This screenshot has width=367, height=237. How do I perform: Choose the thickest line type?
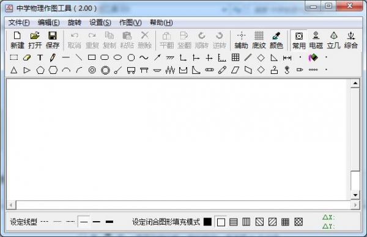pos(109,222)
